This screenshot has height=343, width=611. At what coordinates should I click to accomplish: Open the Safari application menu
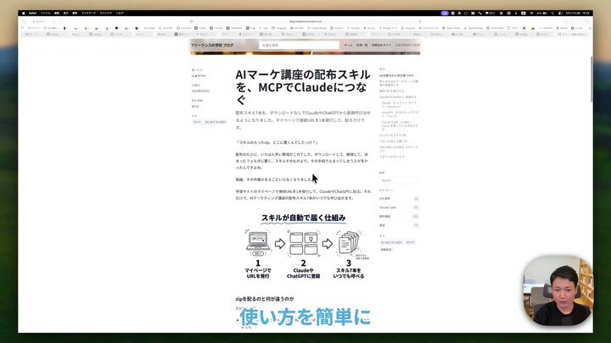point(33,13)
